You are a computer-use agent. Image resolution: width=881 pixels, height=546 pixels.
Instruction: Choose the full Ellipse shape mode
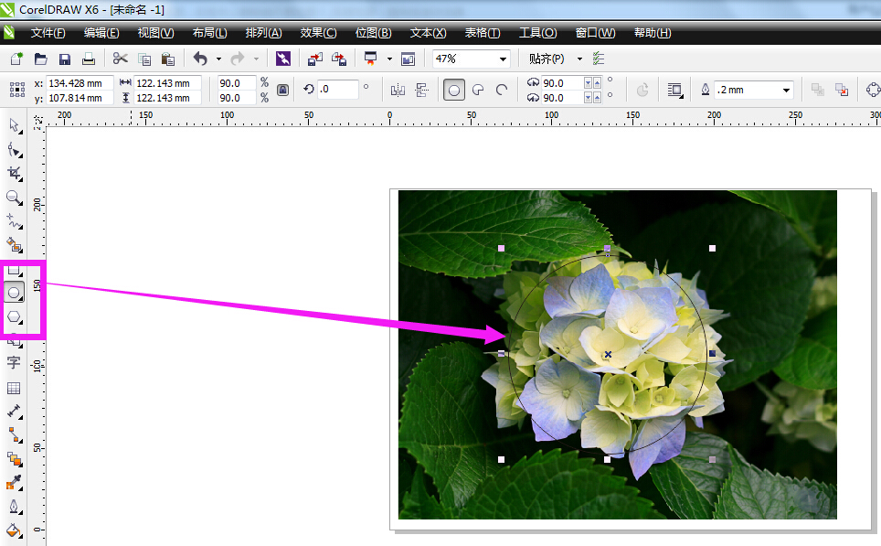(x=454, y=90)
